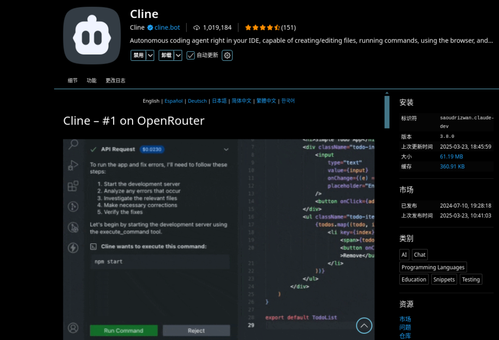Click the README vertical scrollbar thumb

(x=387, y=112)
